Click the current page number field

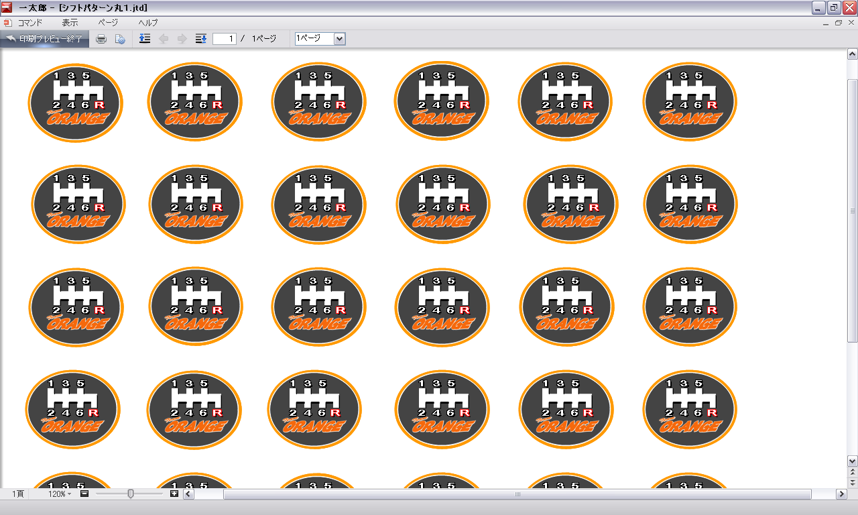[x=225, y=39]
